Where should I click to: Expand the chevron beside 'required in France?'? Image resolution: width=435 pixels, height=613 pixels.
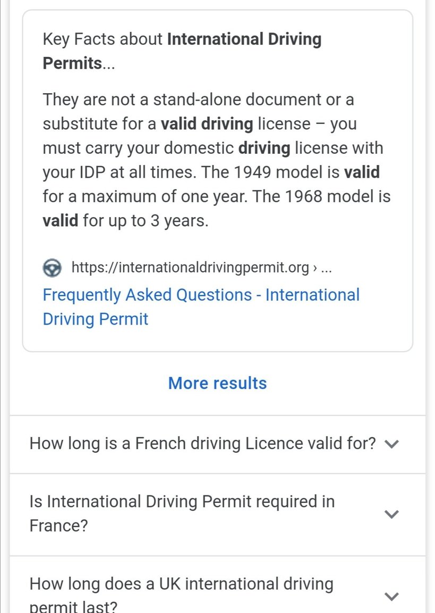[391, 514]
